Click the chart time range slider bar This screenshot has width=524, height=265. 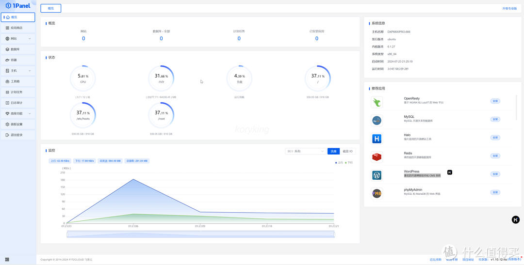200,234
